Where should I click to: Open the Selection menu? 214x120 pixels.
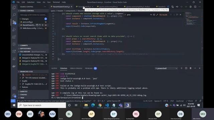coord(31,2)
